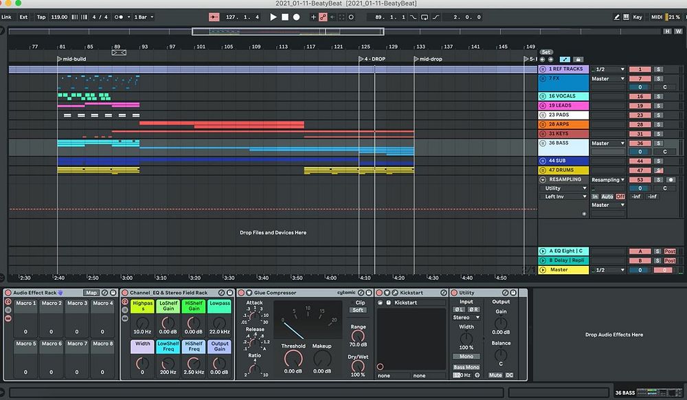
Task: Toggle the automation mode icon beside lock
Action: point(565,60)
